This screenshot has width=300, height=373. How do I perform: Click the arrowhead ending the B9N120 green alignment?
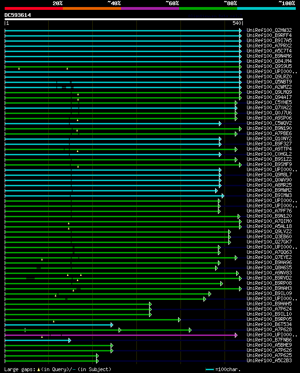[x=239, y=216]
